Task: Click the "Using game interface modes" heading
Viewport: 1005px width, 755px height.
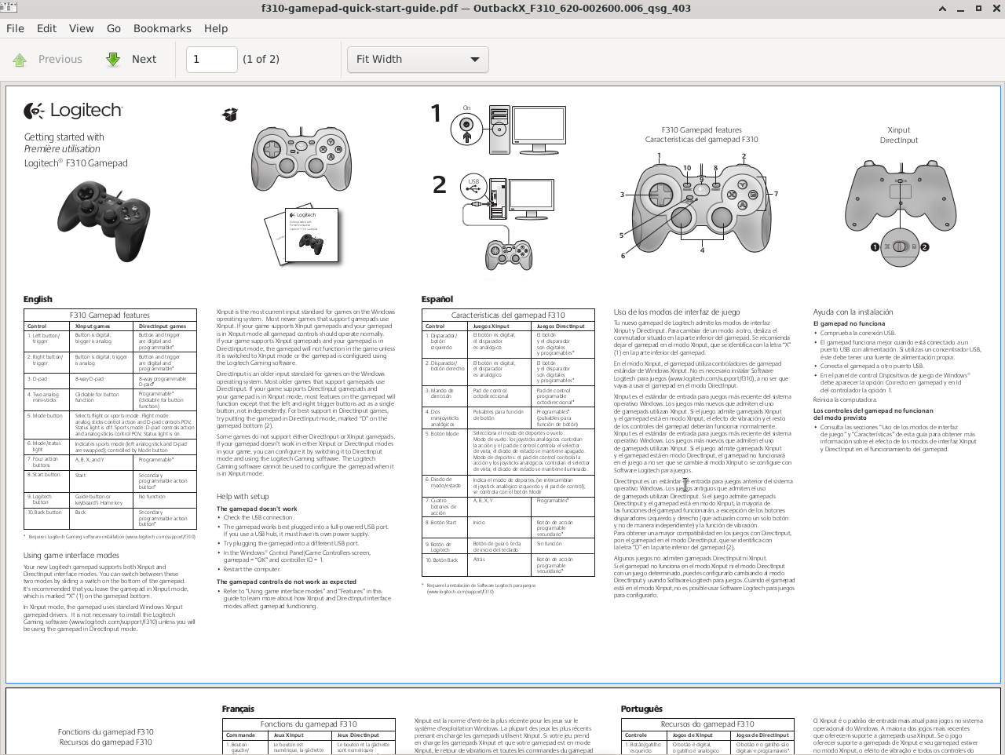Action: pos(71,555)
